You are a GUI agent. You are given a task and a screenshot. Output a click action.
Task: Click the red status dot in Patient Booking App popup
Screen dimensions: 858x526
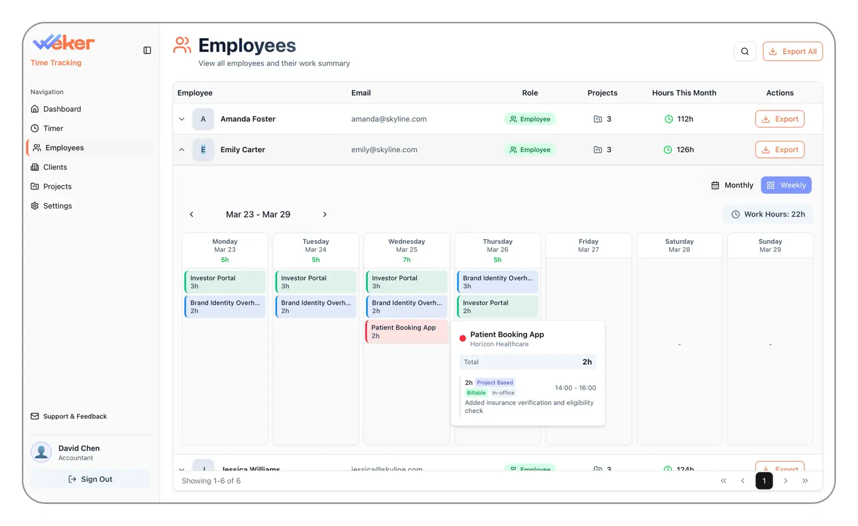pos(463,338)
